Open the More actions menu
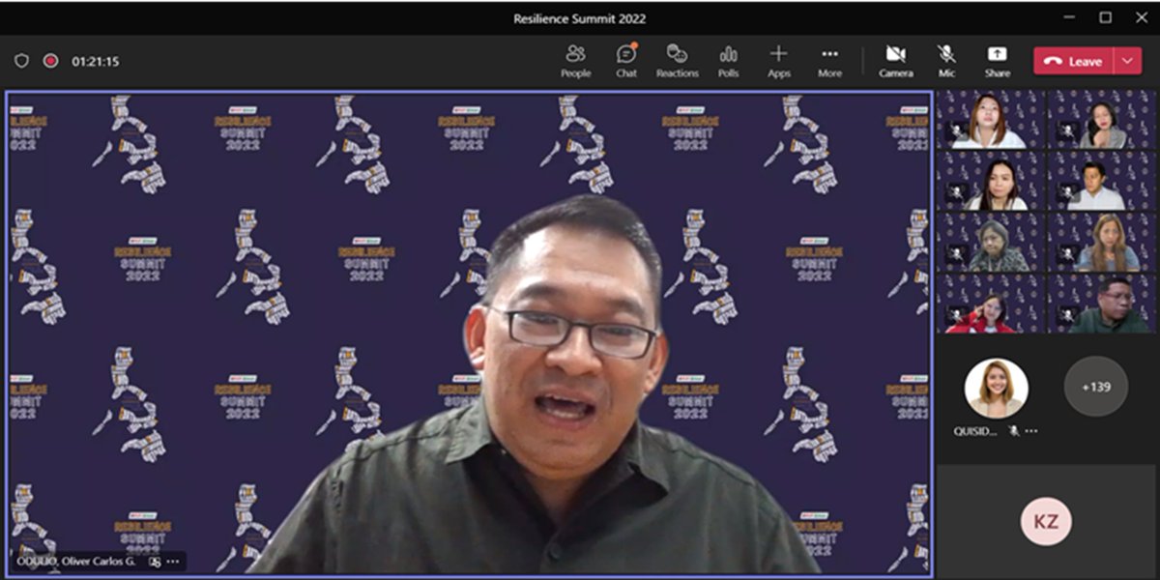The height and width of the screenshot is (580, 1160). point(829,61)
